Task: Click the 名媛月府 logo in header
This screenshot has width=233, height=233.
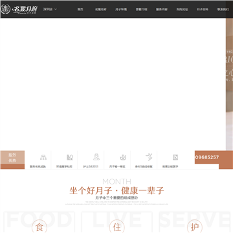Action: pos(19,9)
